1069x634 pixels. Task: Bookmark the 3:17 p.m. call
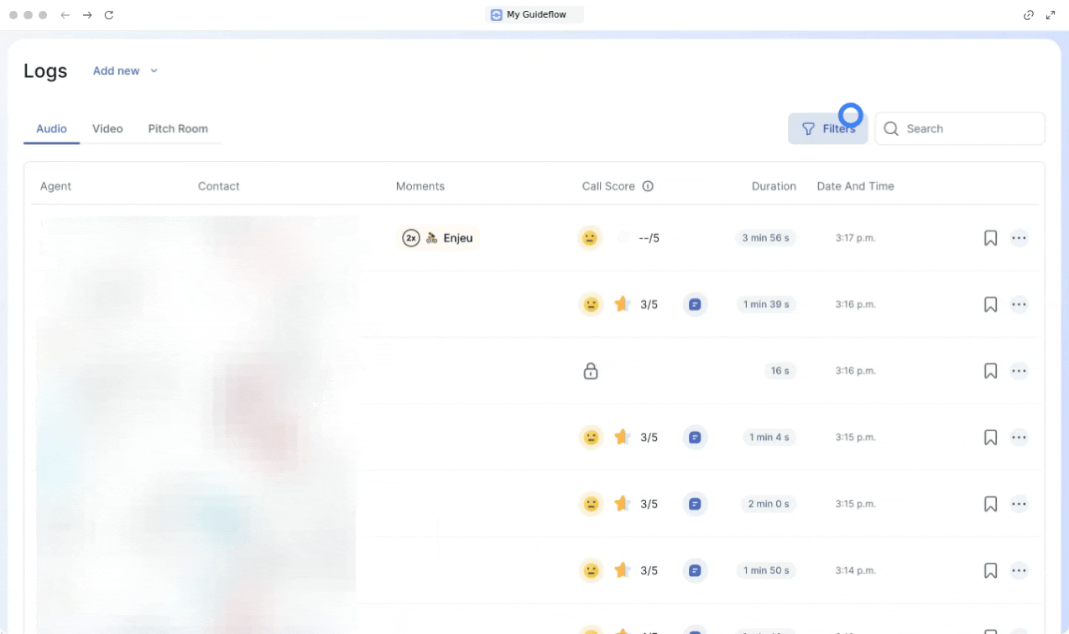[x=990, y=238]
